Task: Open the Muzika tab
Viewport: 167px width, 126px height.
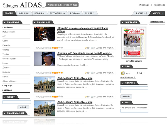Action: coord(158,13)
